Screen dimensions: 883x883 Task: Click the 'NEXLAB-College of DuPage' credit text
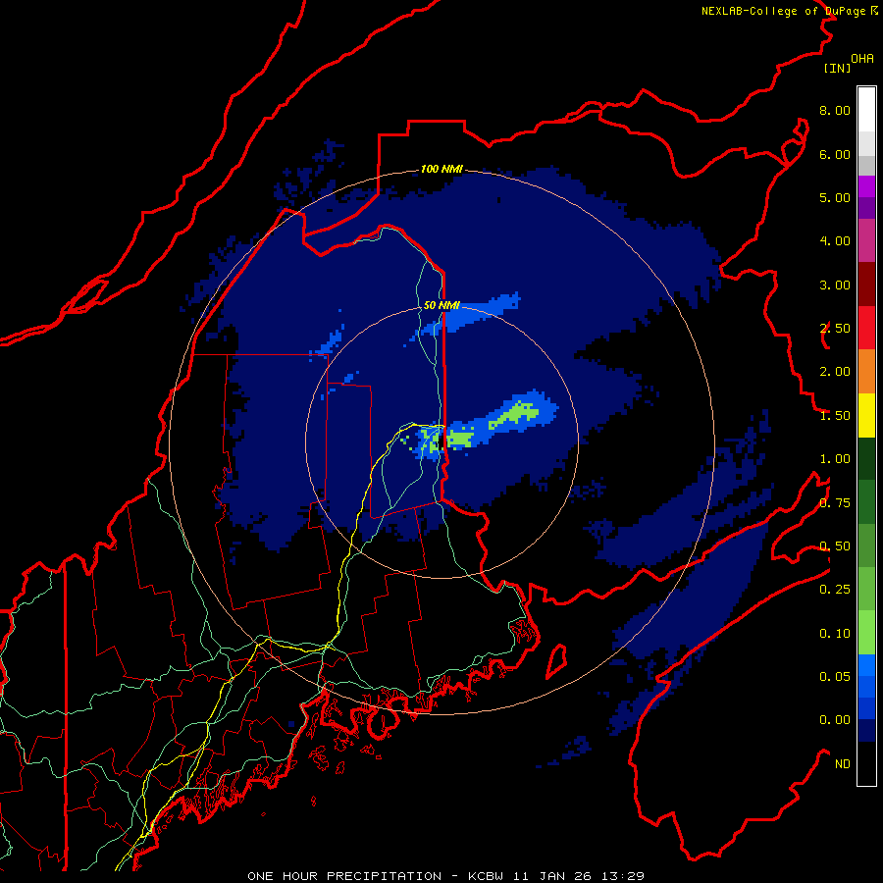click(785, 11)
